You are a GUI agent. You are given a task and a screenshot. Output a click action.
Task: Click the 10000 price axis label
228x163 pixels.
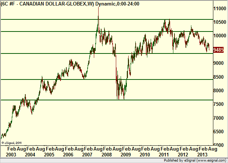click(220, 36)
